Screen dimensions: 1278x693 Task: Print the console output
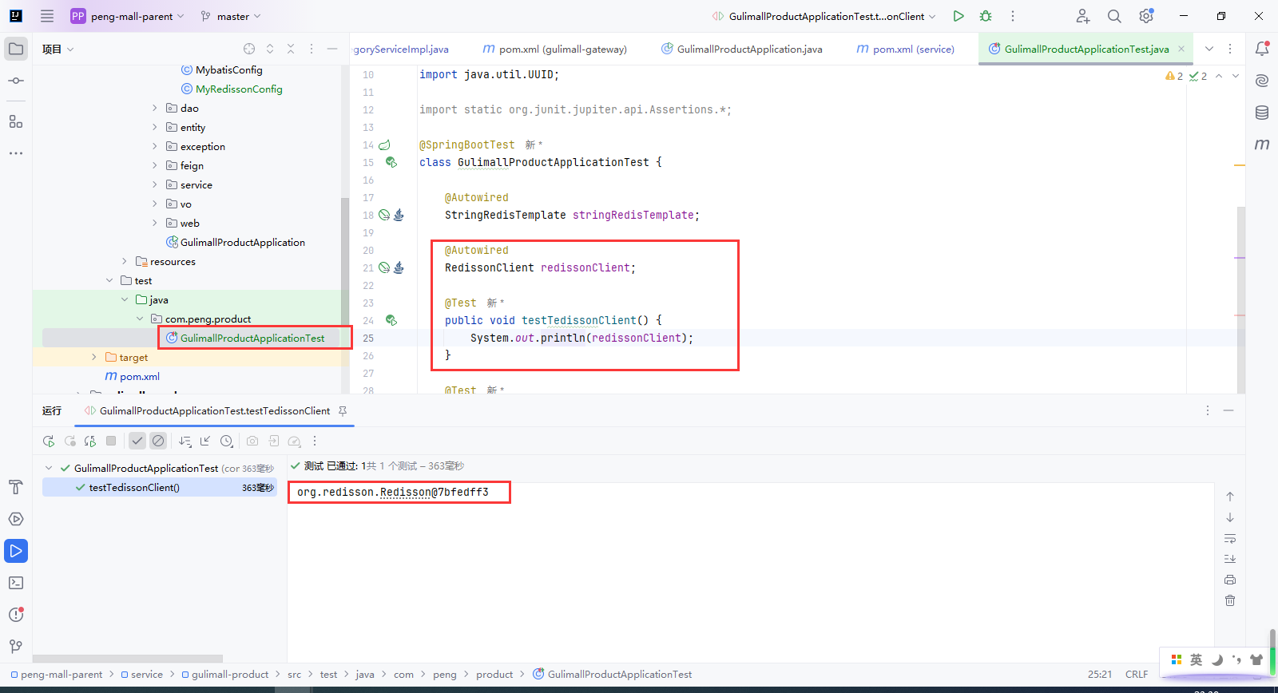tap(1230, 580)
